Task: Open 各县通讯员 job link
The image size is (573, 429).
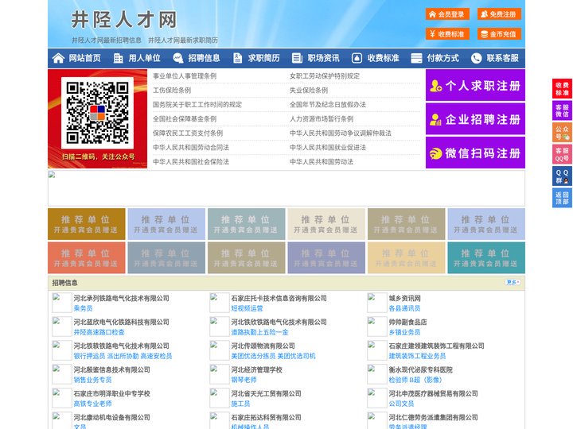Action: click(404, 308)
